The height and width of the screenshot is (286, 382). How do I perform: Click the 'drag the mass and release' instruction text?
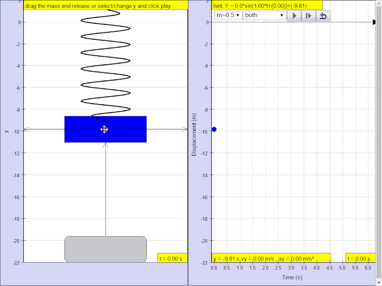pyautogui.click(x=98, y=5)
